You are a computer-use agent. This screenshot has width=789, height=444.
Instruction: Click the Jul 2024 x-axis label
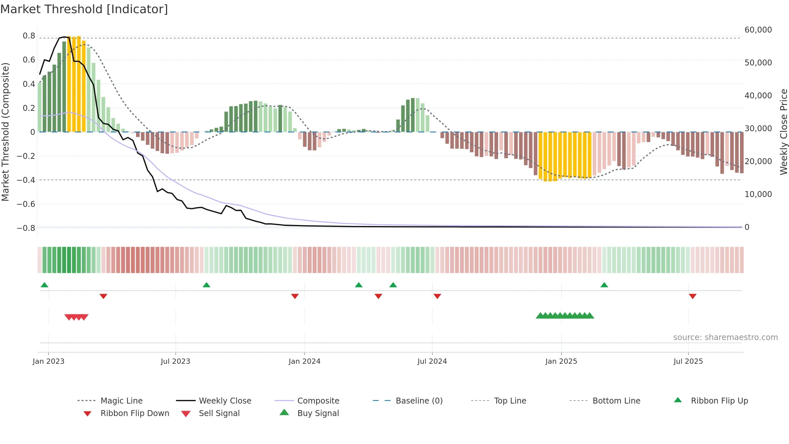432,361
